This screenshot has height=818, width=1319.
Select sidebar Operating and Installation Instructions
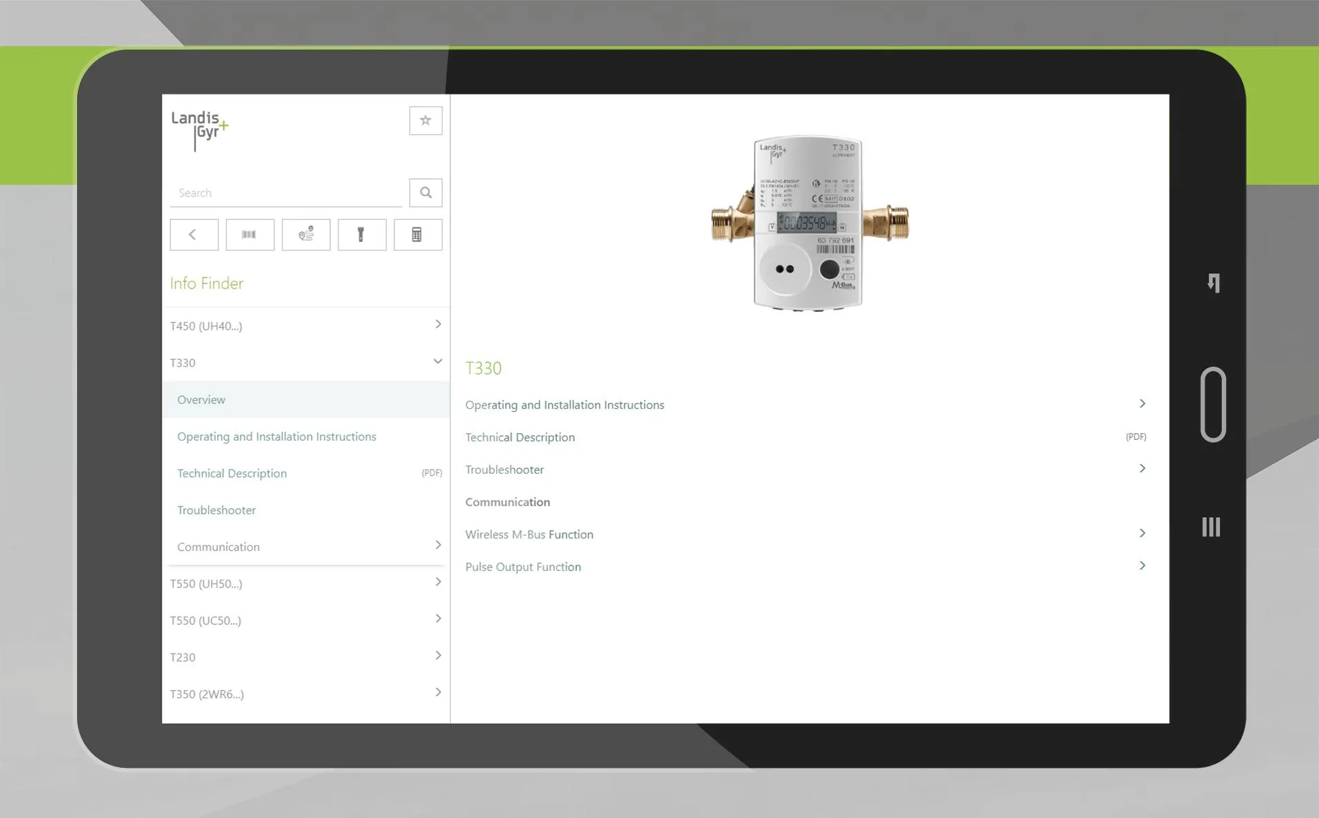[306, 437]
